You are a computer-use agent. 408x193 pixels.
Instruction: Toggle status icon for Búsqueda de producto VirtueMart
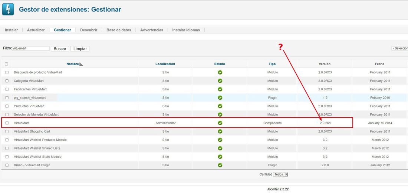pyautogui.click(x=220, y=73)
